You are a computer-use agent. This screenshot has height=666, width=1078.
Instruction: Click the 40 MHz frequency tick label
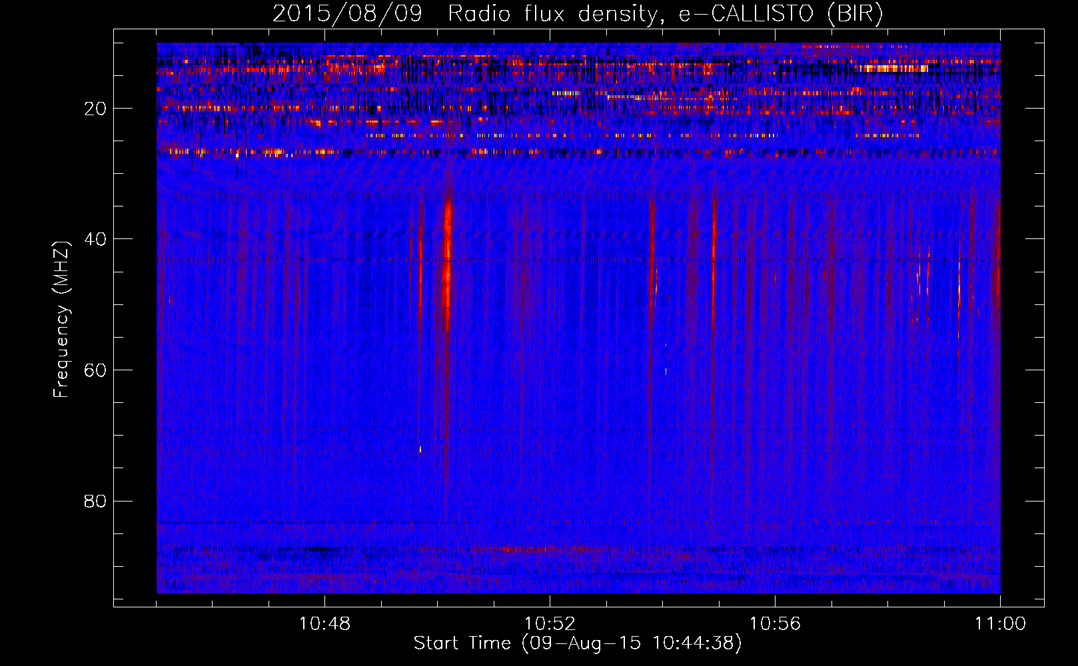tap(95, 239)
